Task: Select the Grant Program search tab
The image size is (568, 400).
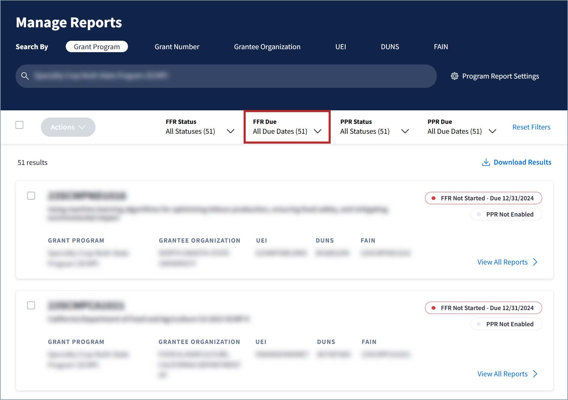Action: pos(97,47)
